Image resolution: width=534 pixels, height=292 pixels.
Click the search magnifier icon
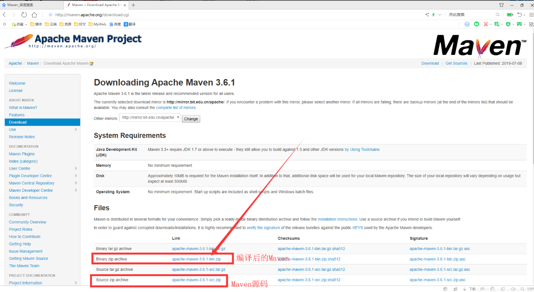point(498,15)
